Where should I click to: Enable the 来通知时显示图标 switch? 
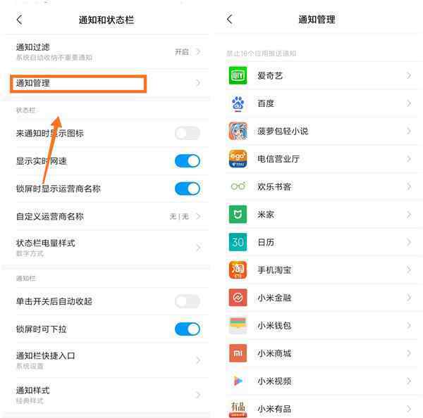tap(188, 133)
